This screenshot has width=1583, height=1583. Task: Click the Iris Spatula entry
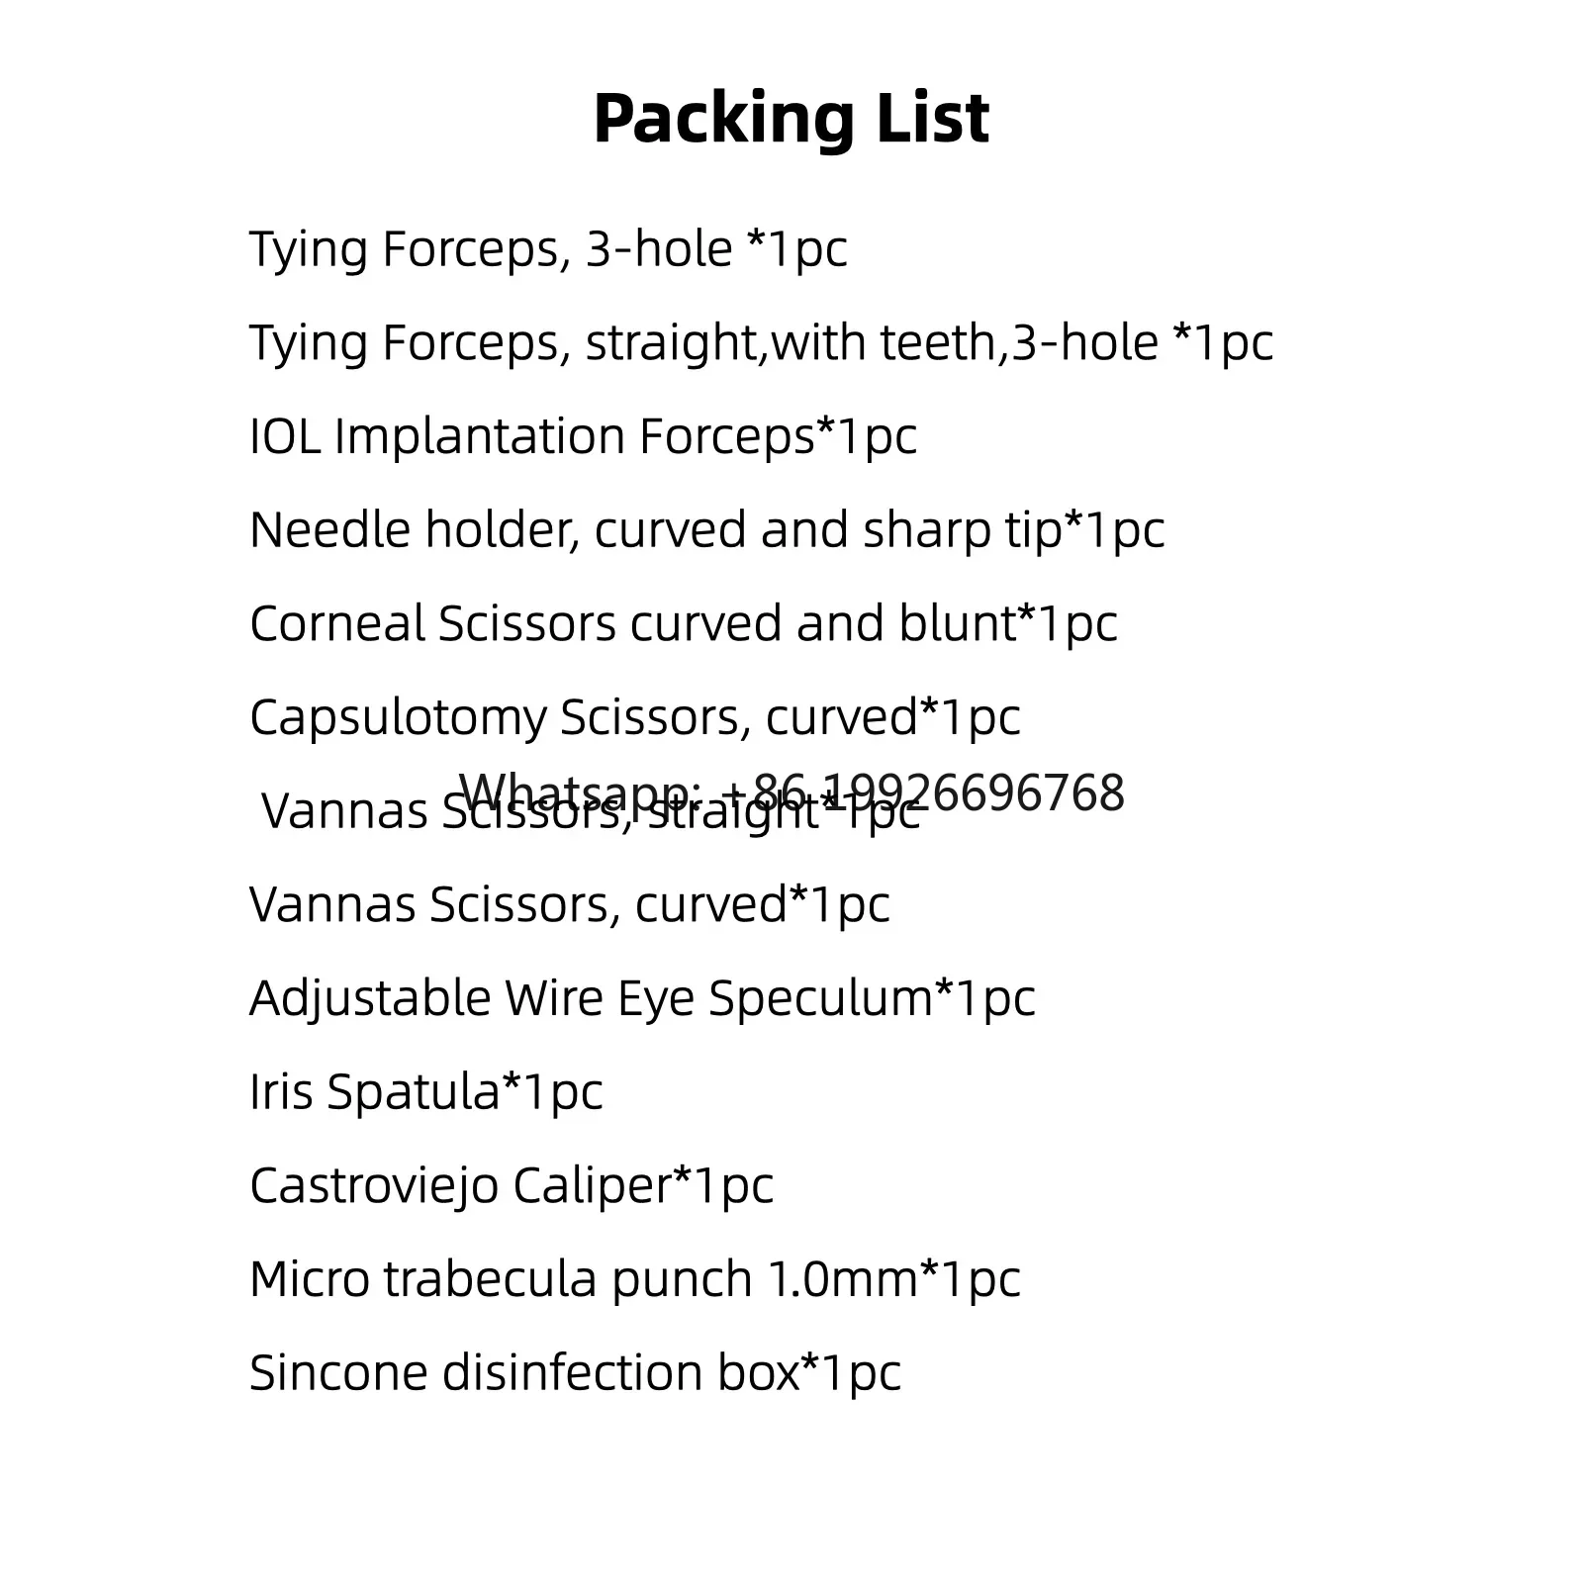(425, 1091)
